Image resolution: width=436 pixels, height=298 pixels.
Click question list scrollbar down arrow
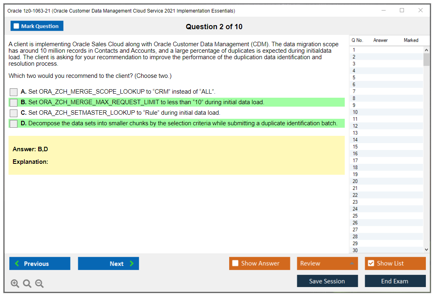click(426, 249)
